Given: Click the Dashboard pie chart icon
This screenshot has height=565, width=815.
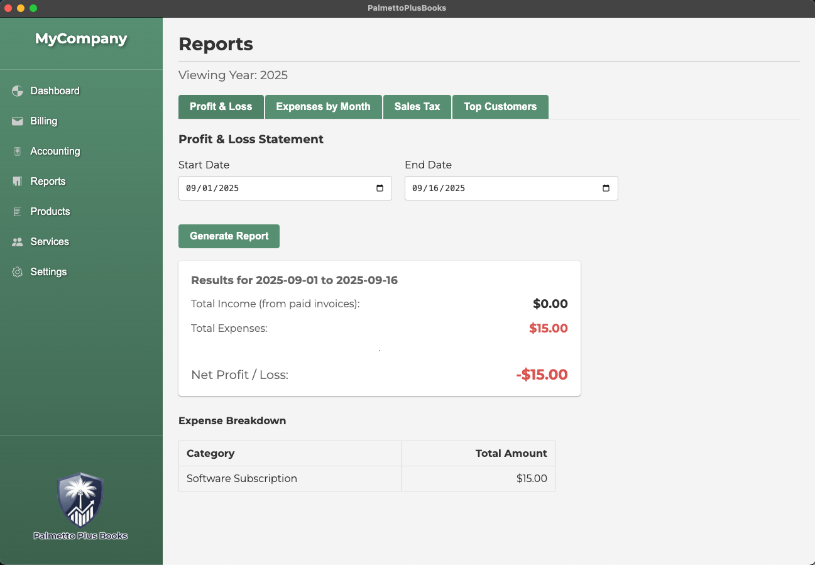Looking at the screenshot, I should (18, 91).
